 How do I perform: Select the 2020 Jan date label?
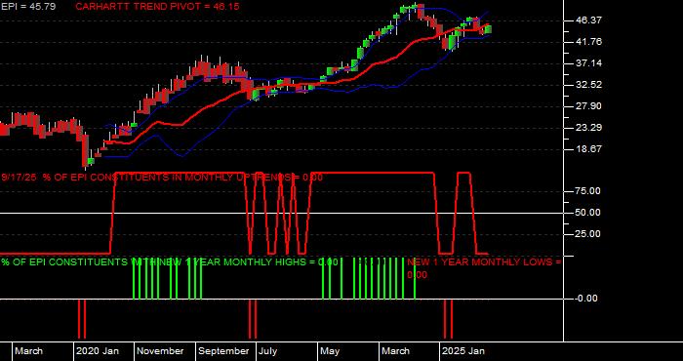tap(98, 351)
